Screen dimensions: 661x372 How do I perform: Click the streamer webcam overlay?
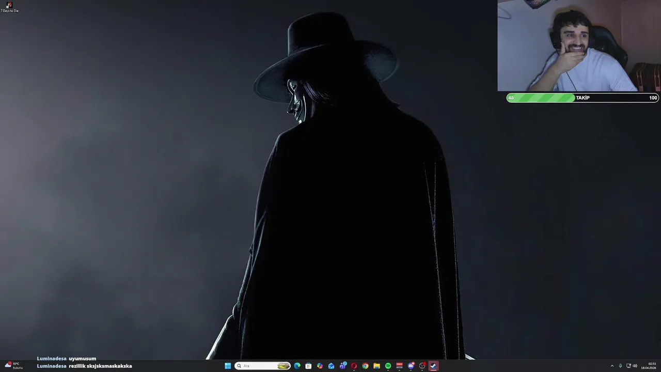(579, 45)
